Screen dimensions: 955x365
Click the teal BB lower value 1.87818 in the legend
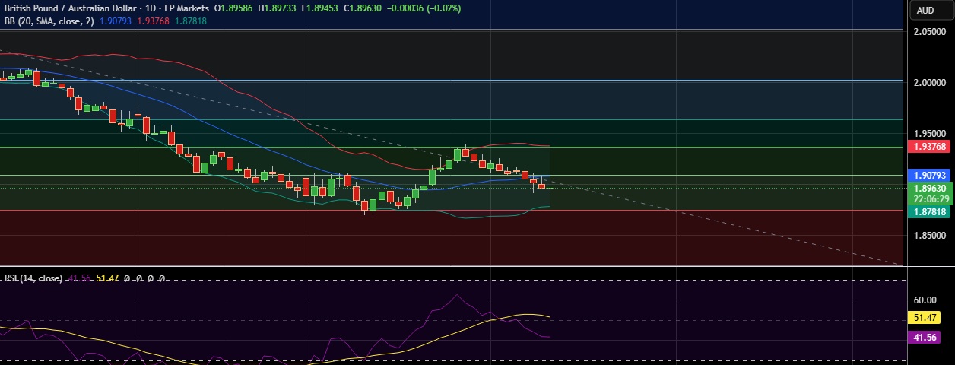[x=190, y=21]
